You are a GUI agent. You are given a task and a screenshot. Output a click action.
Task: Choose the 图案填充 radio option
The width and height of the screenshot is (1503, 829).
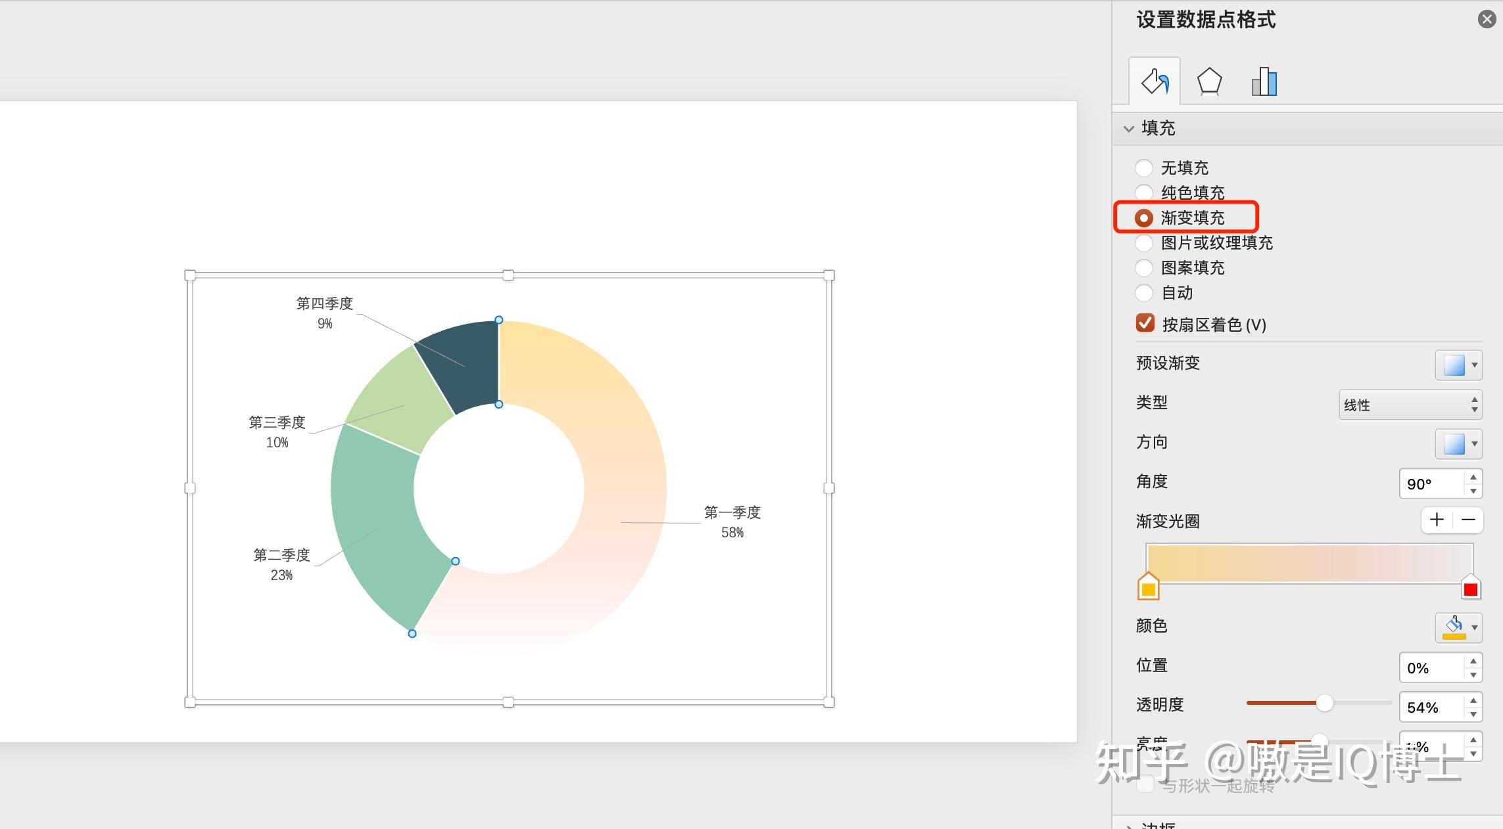[x=1144, y=268]
